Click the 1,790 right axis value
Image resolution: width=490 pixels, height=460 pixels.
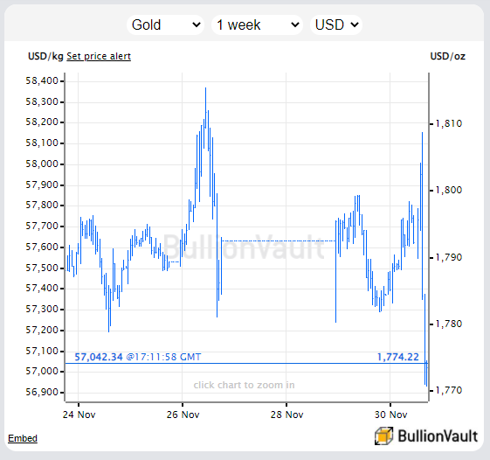448,257
